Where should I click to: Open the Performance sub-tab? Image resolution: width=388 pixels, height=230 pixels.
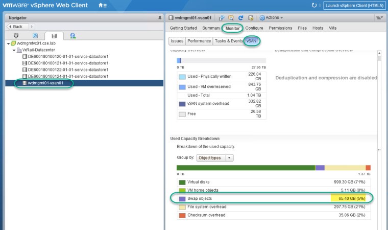tap(199, 41)
